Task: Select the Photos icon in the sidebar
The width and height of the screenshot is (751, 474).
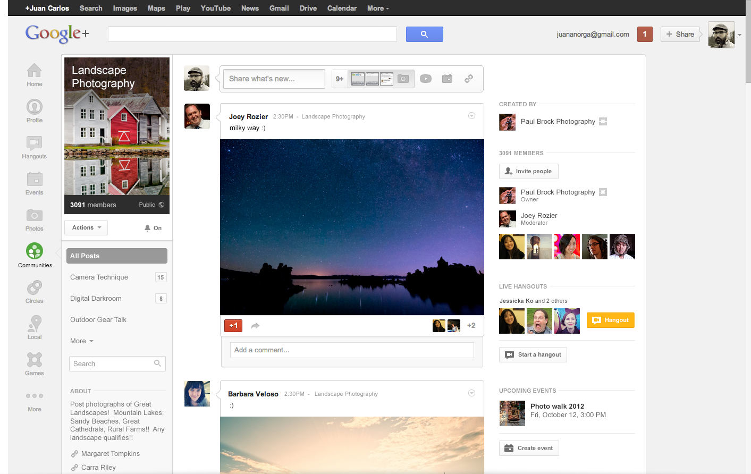Action: (34, 219)
